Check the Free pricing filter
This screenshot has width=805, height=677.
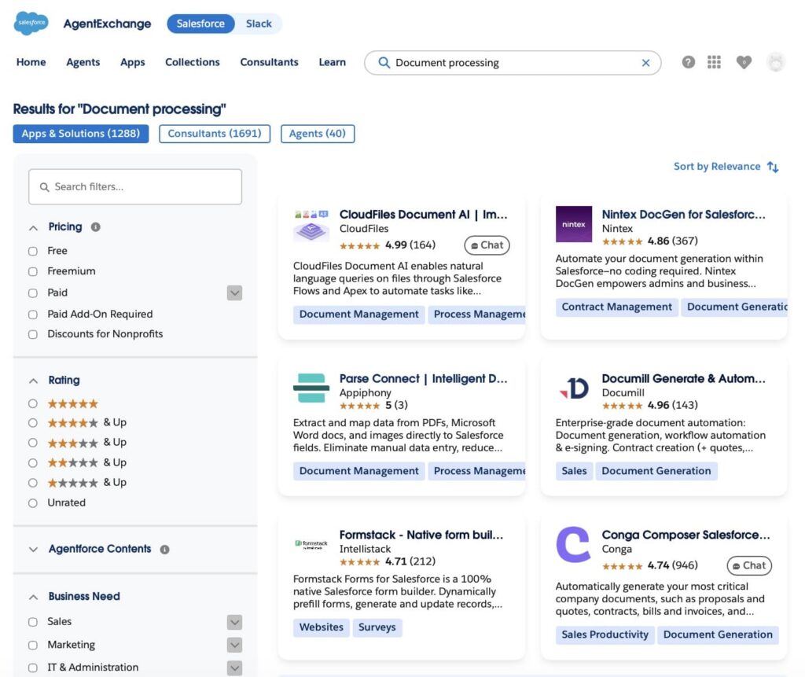pos(33,251)
